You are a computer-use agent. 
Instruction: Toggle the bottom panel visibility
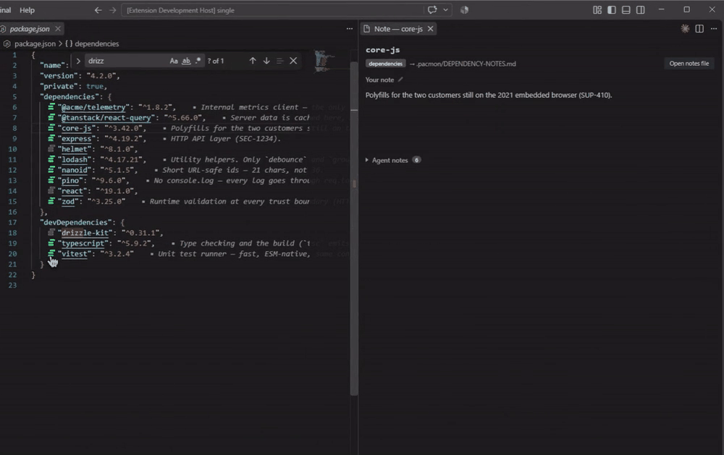(x=626, y=9)
